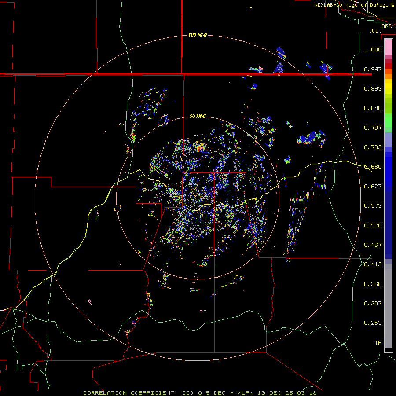The width and height of the screenshot is (396, 396).
Task: Click the 0.360 scale value
Action: [373, 284]
